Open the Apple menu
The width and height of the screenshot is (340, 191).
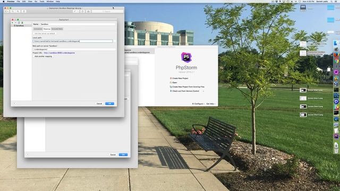[x=4, y=1]
